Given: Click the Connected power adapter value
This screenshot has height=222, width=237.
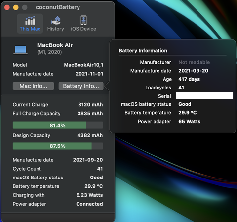Looking at the screenshot, I should tap(89, 204).
